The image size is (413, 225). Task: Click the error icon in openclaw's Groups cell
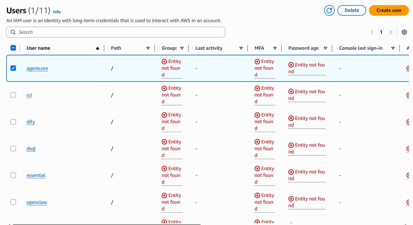[x=165, y=195]
